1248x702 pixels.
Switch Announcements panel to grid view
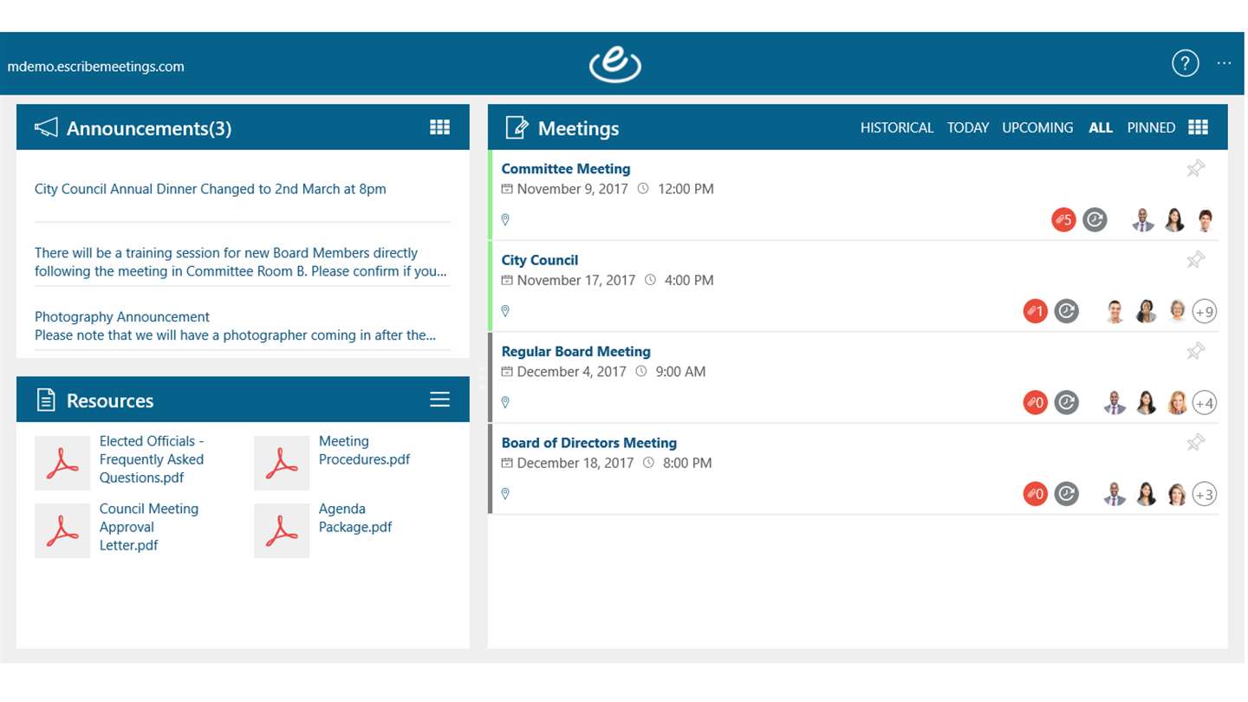[439, 127]
